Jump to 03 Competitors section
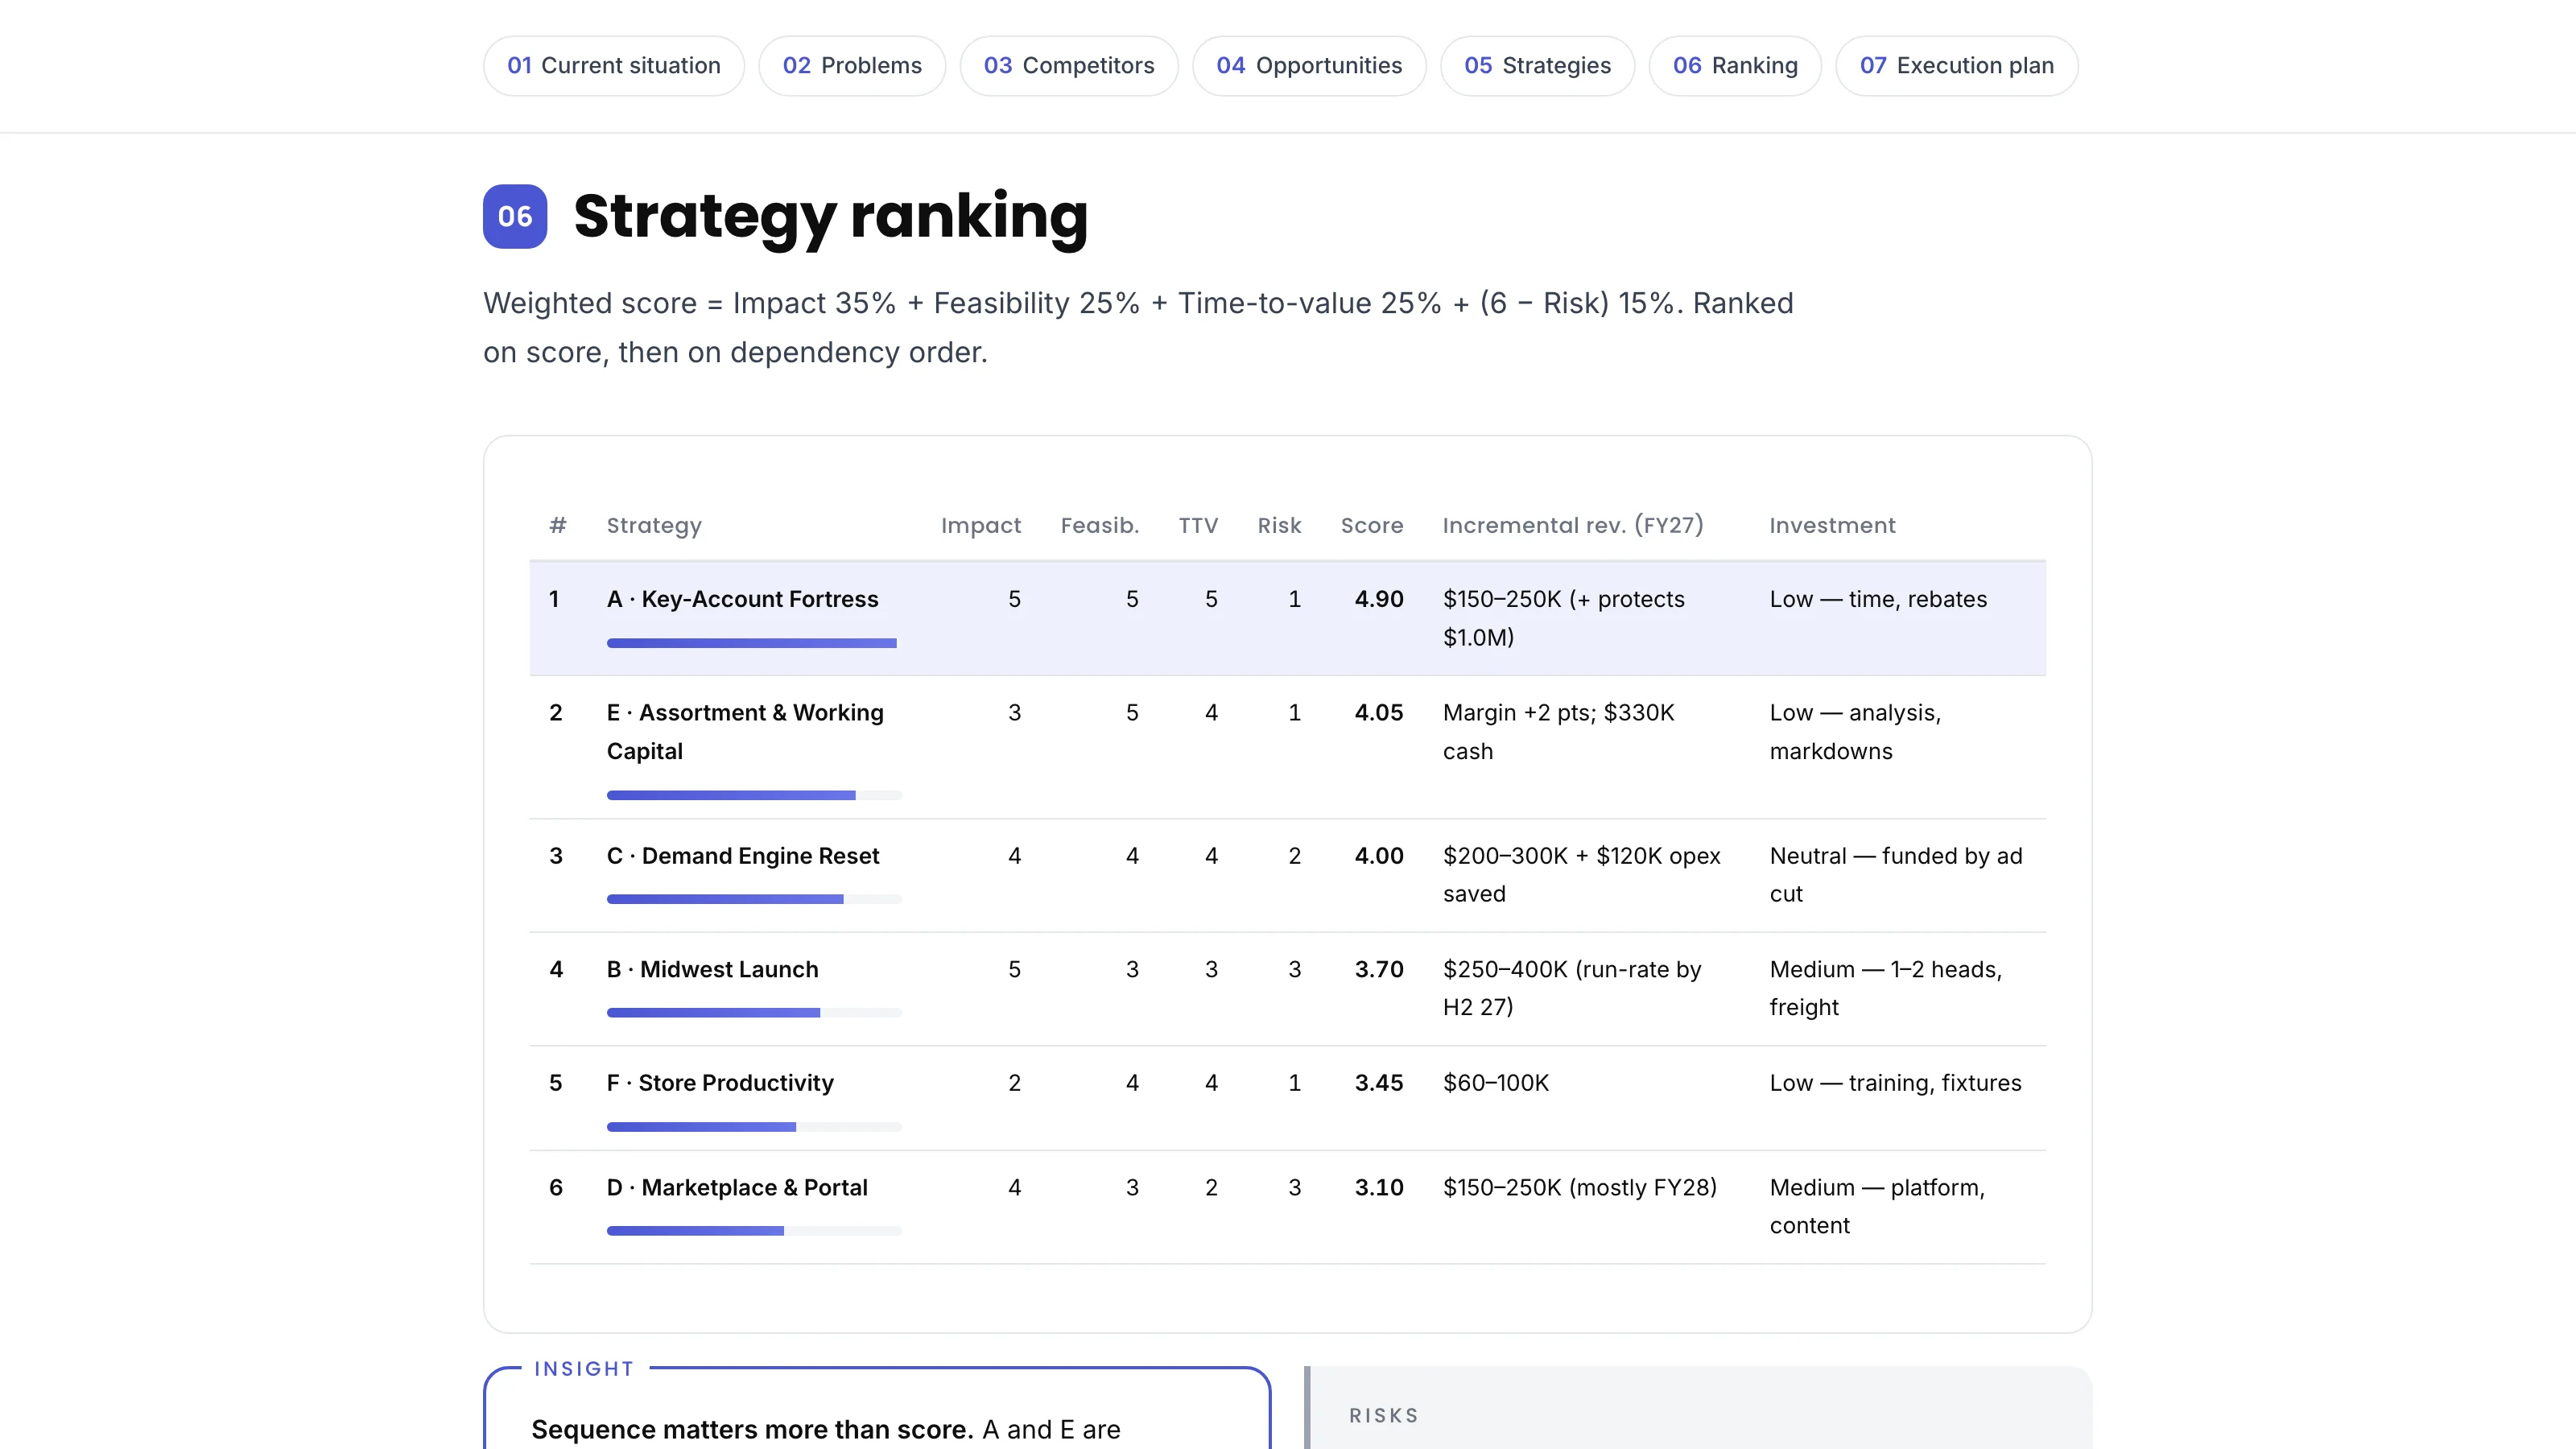The image size is (2576, 1449). point(1069,66)
